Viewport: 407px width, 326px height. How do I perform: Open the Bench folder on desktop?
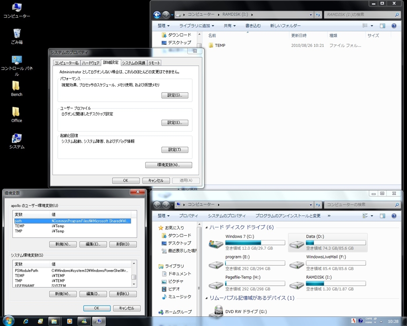(x=17, y=89)
